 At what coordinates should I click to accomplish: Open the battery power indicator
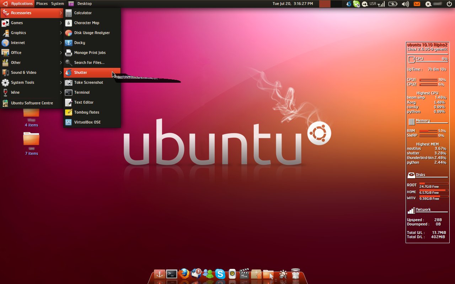[x=393, y=4]
